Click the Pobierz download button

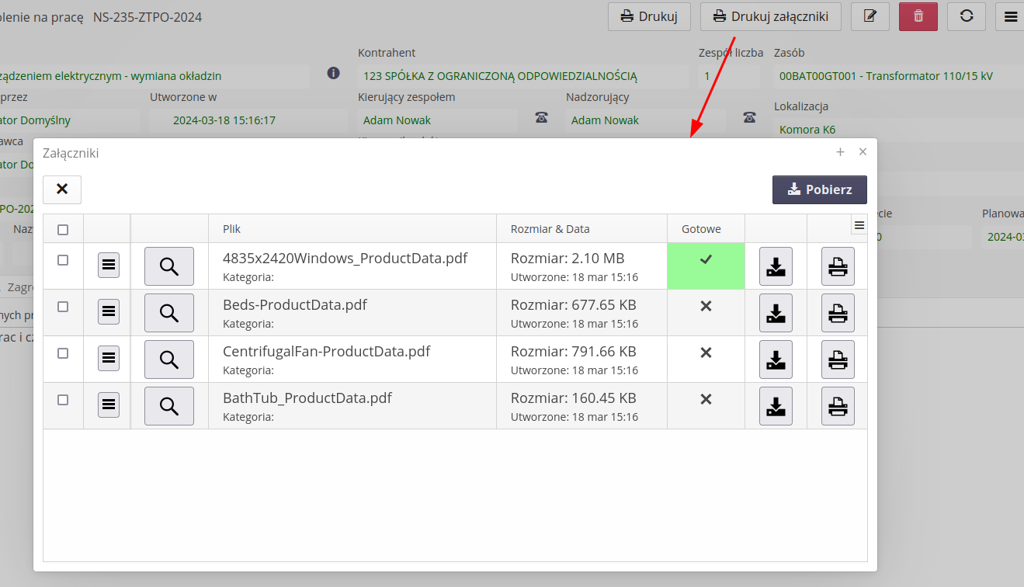[819, 189]
